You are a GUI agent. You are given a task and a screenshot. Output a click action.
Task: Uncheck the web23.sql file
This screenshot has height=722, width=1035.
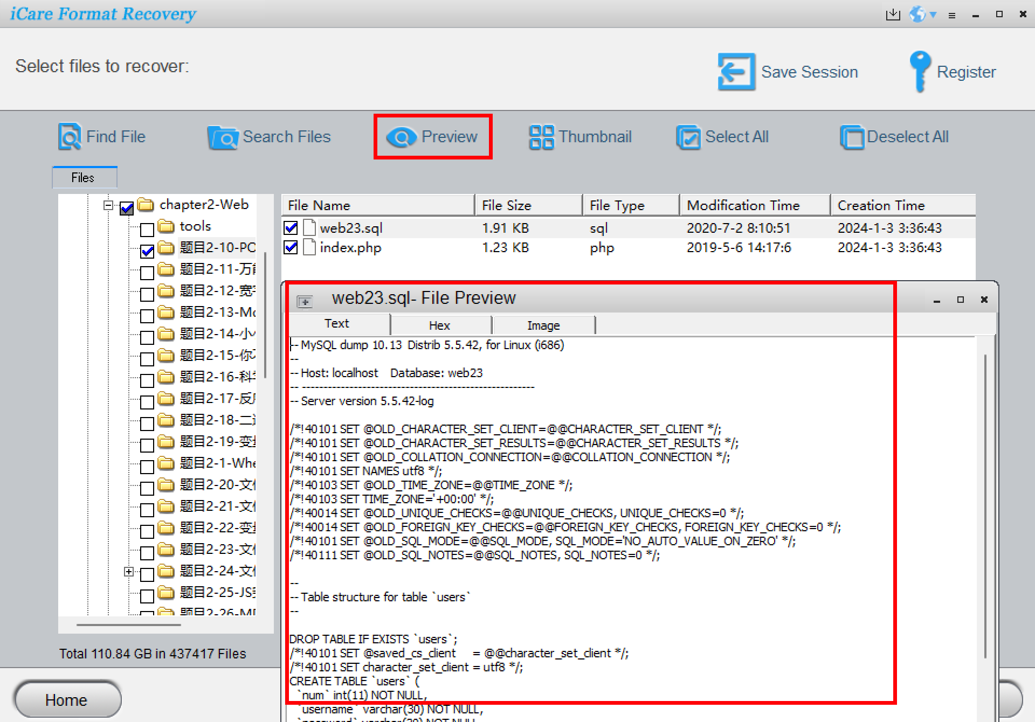pyautogui.click(x=291, y=227)
